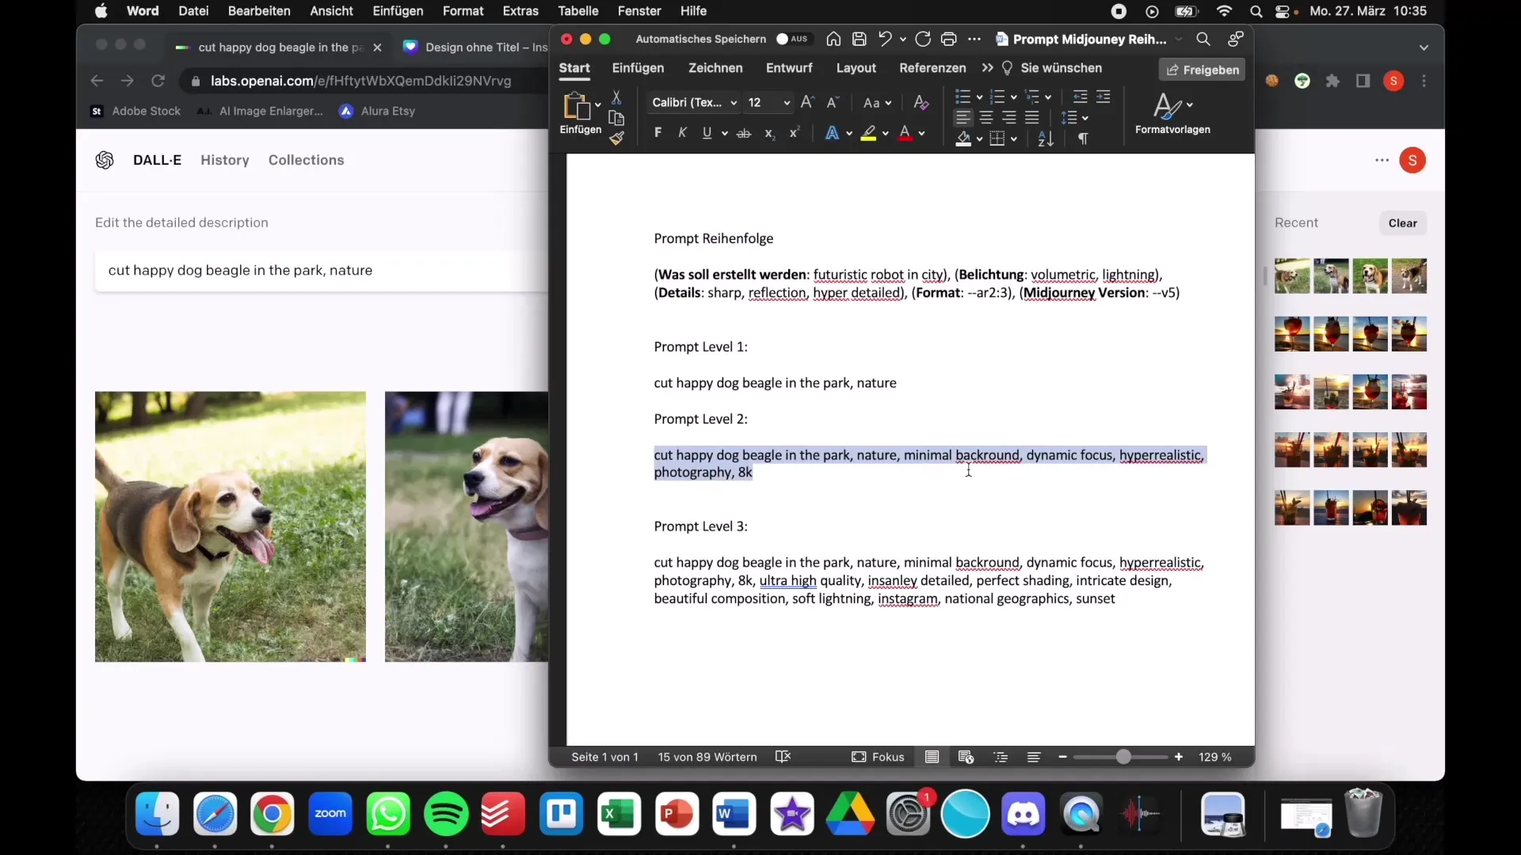Click the Chrome extensions puzzle icon
1521x855 pixels.
click(1333, 81)
